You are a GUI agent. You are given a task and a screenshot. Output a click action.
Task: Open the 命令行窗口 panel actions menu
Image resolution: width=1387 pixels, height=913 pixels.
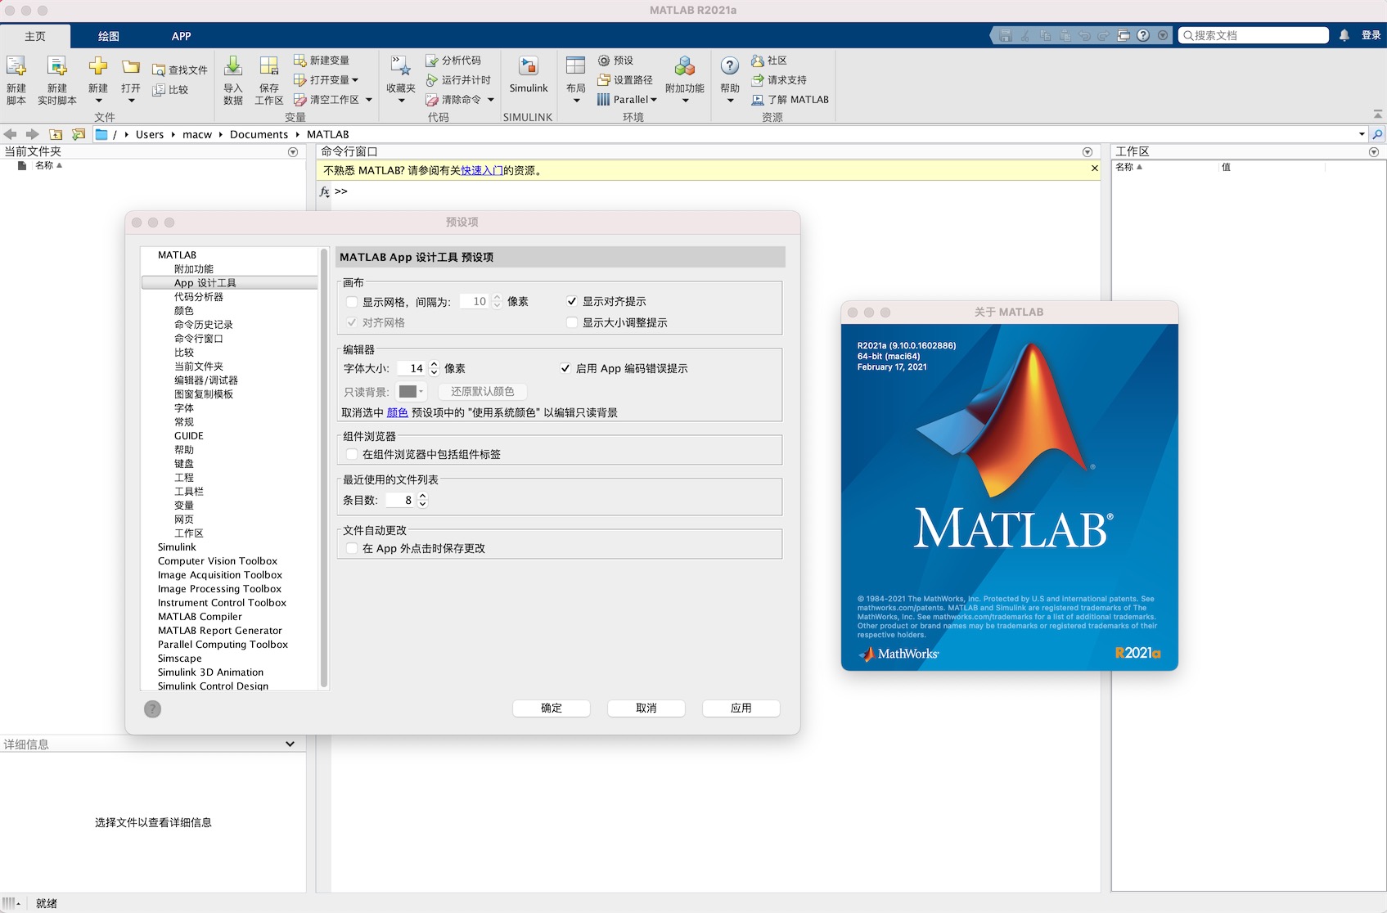coord(1088,152)
